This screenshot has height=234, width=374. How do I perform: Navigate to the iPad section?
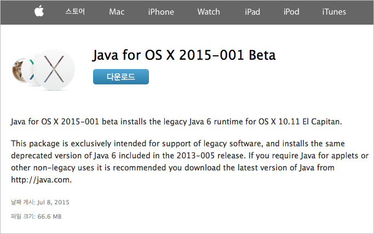tap(252, 12)
